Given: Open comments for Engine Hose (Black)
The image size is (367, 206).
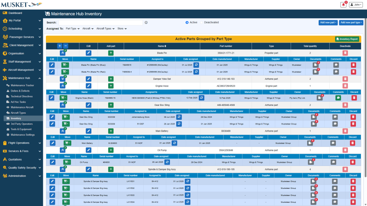Looking at the screenshot, I should point(338,98).
